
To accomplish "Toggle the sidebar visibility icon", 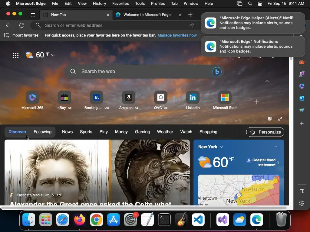I will (302, 191).
